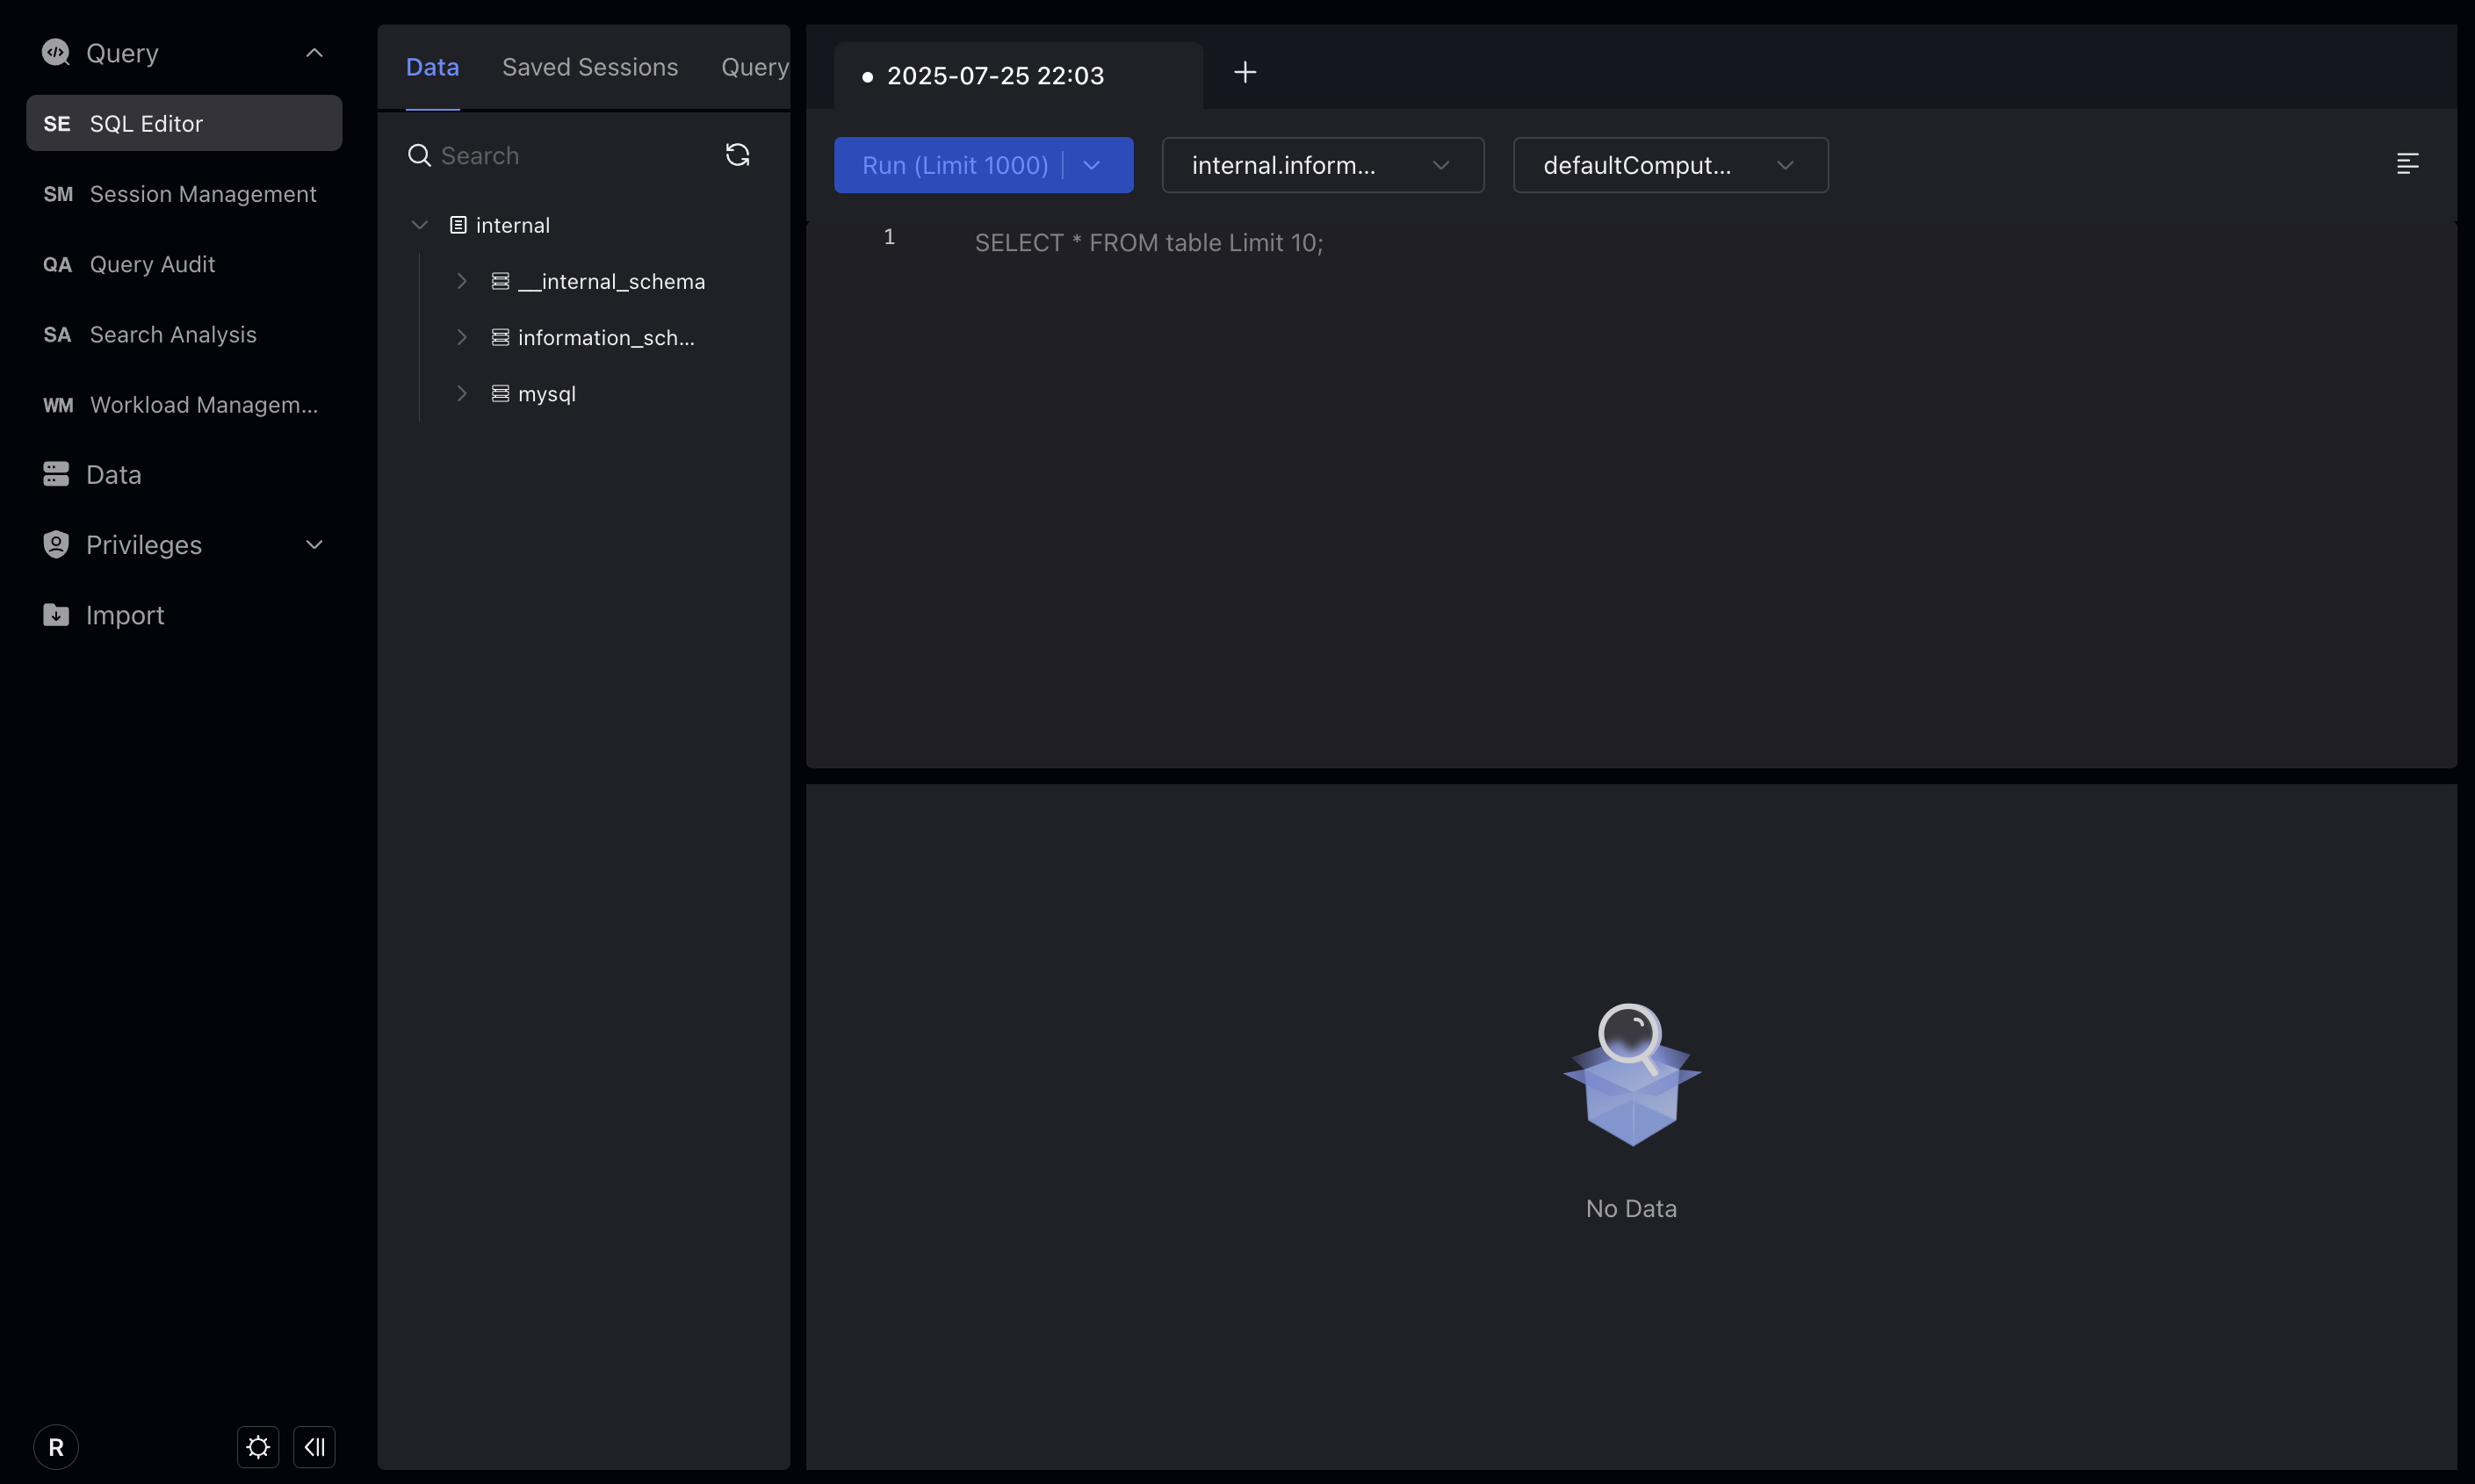Open the settings gear at bottom

coord(257,1446)
